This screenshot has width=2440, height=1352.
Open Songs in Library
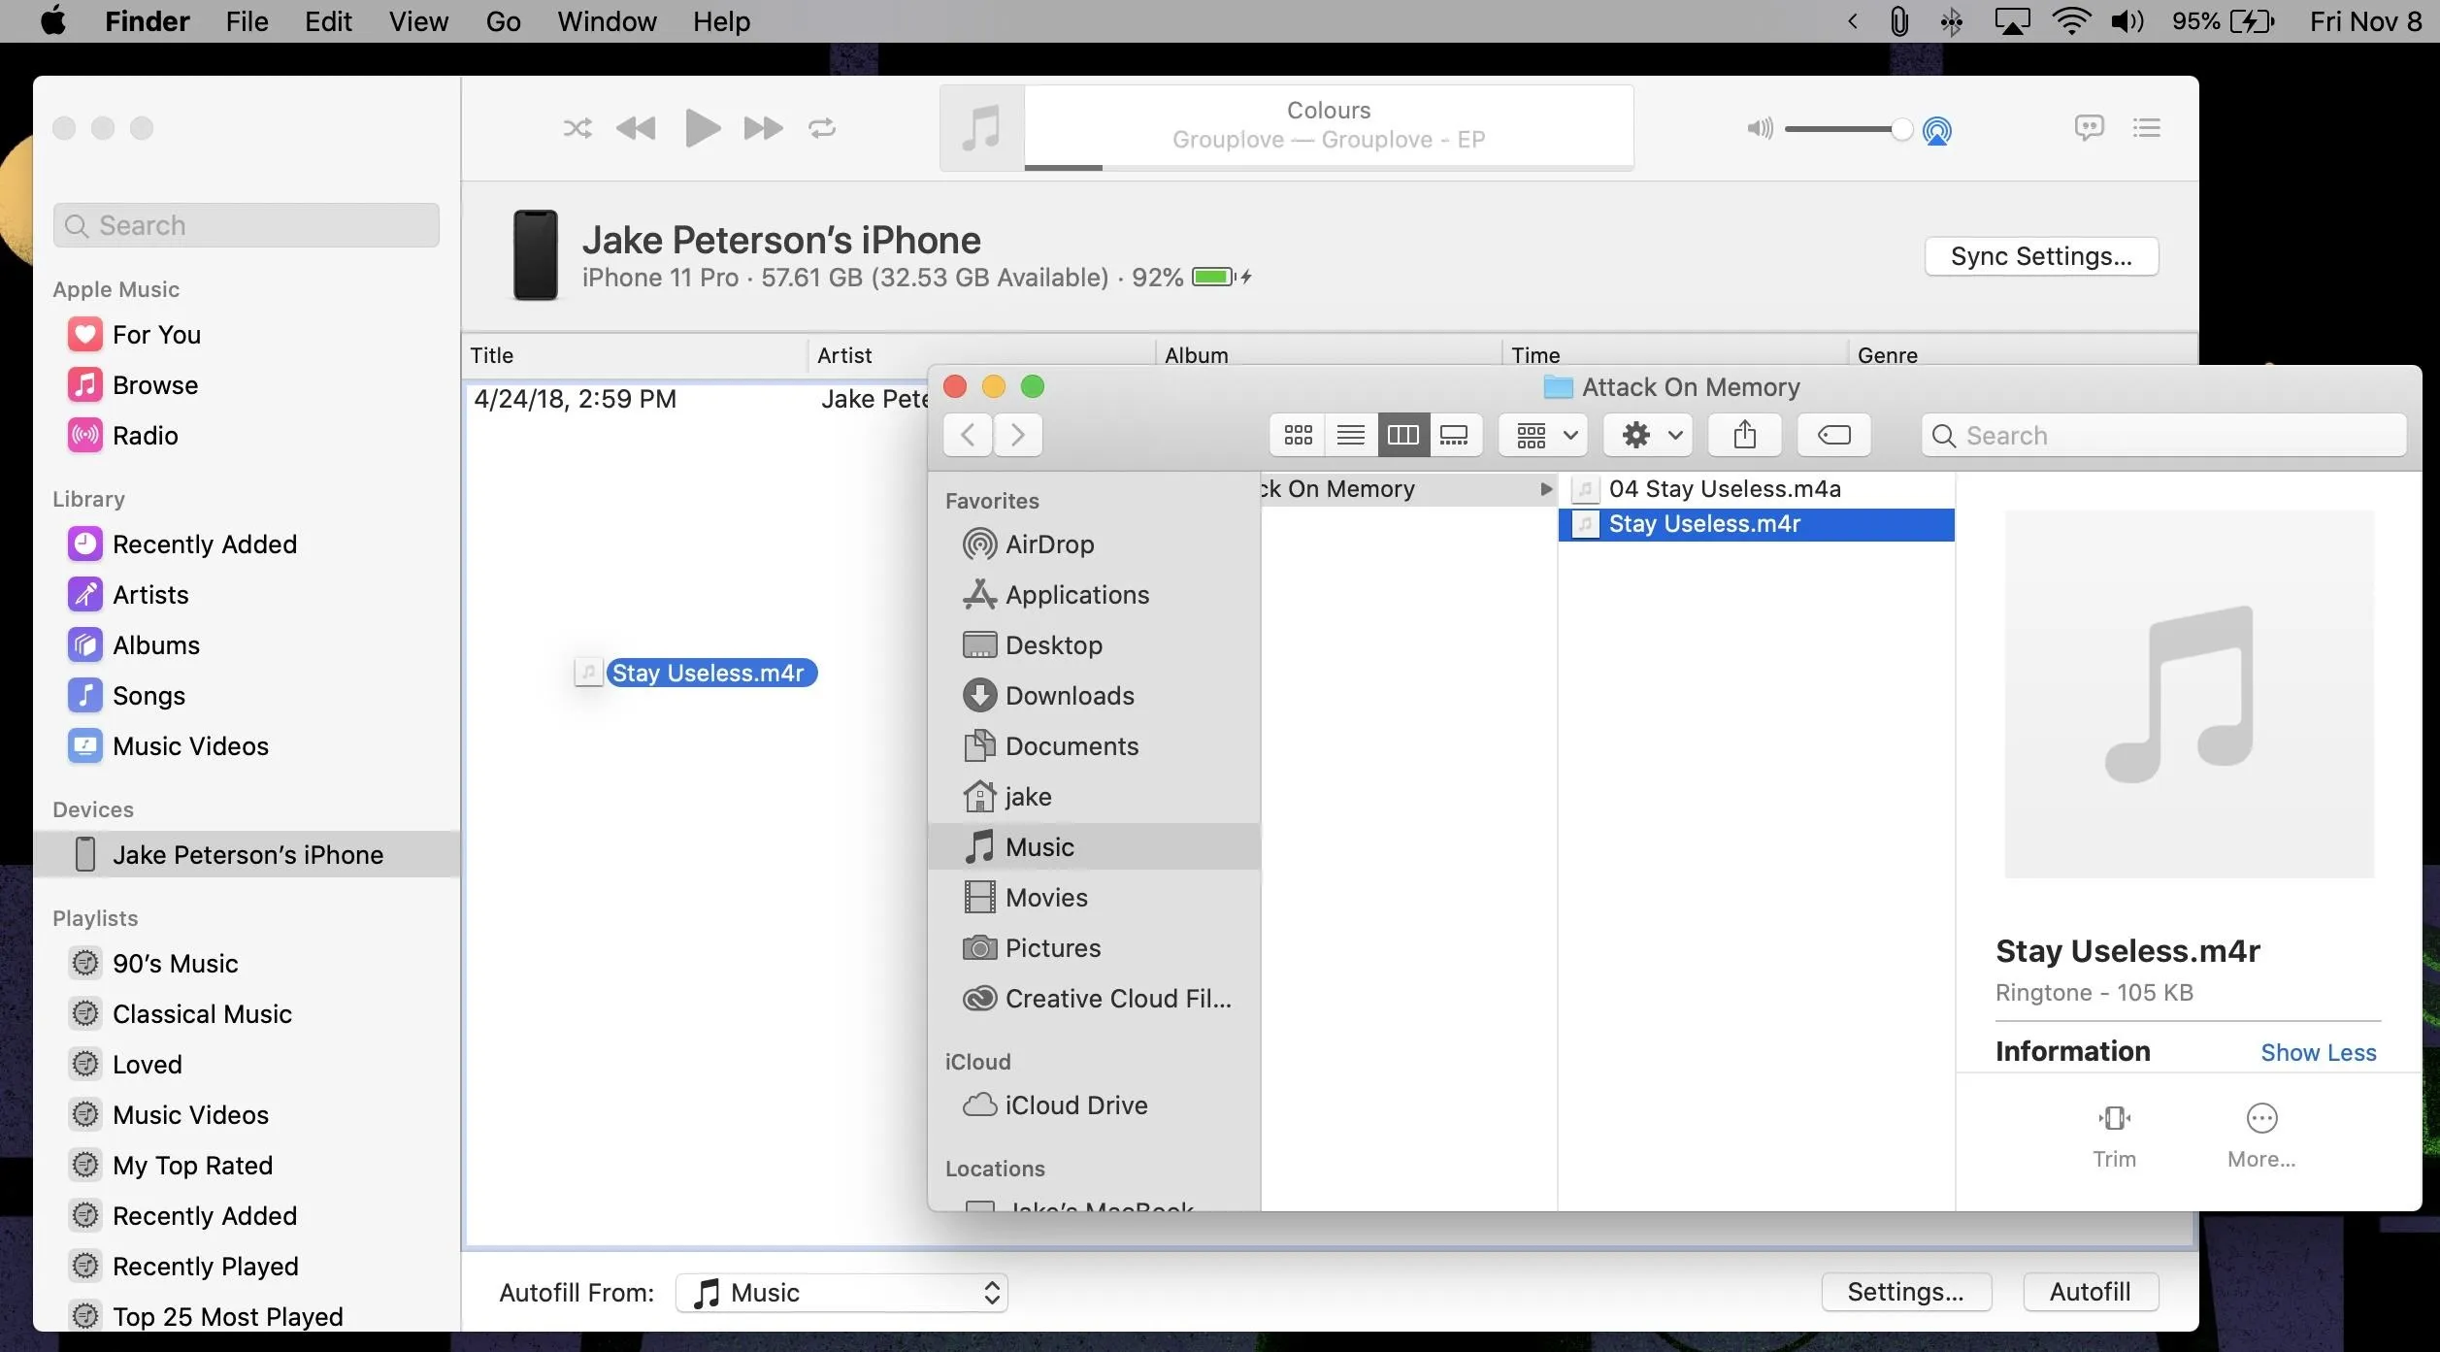148,696
